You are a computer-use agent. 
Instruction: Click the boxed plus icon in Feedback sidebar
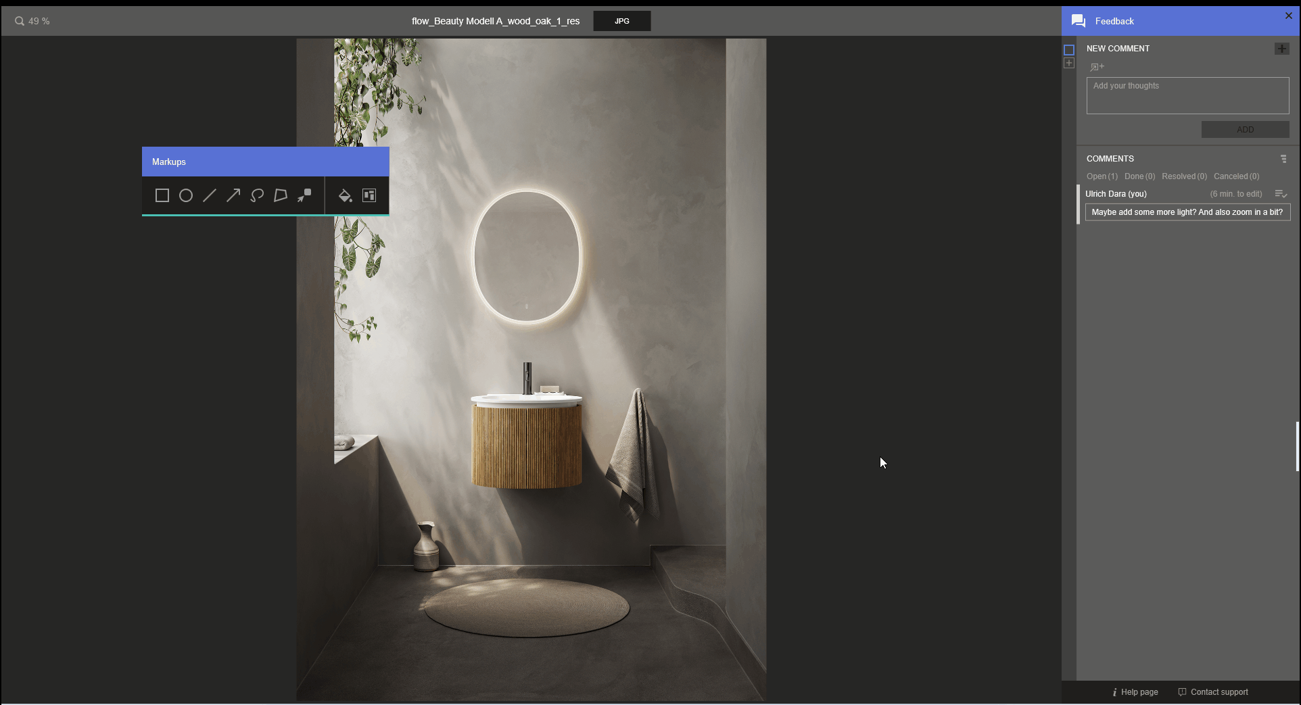click(x=1069, y=63)
